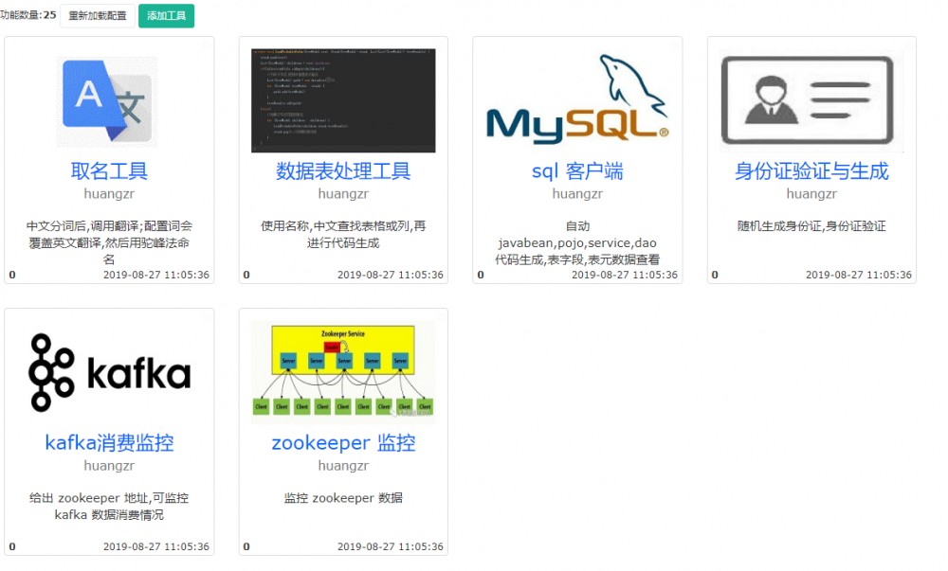Open the 数据表处理工具 link

click(x=342, y=170)
